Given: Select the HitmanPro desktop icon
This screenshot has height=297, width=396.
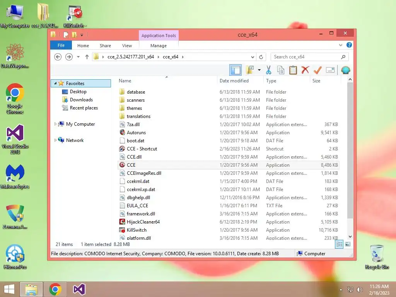Looking at the screenshot, I should (x=15, y=257).
